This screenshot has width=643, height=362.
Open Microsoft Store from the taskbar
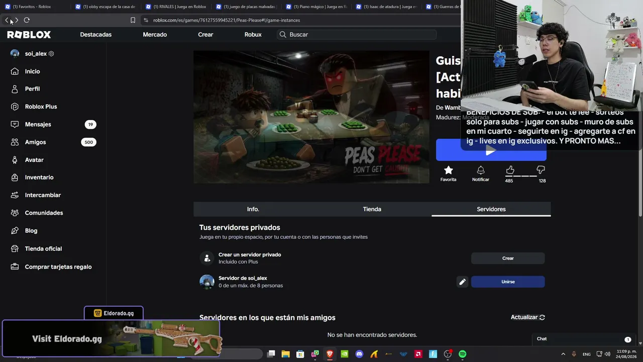300,354
